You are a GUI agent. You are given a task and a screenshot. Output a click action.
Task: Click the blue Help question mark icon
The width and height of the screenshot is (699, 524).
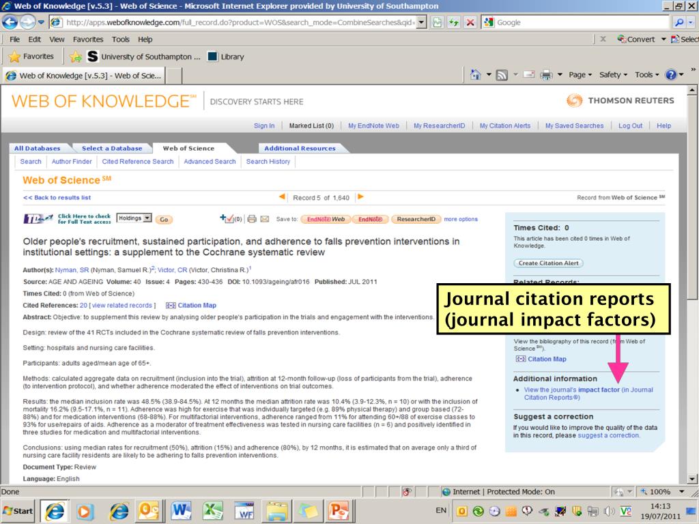[x=671, y=75]
